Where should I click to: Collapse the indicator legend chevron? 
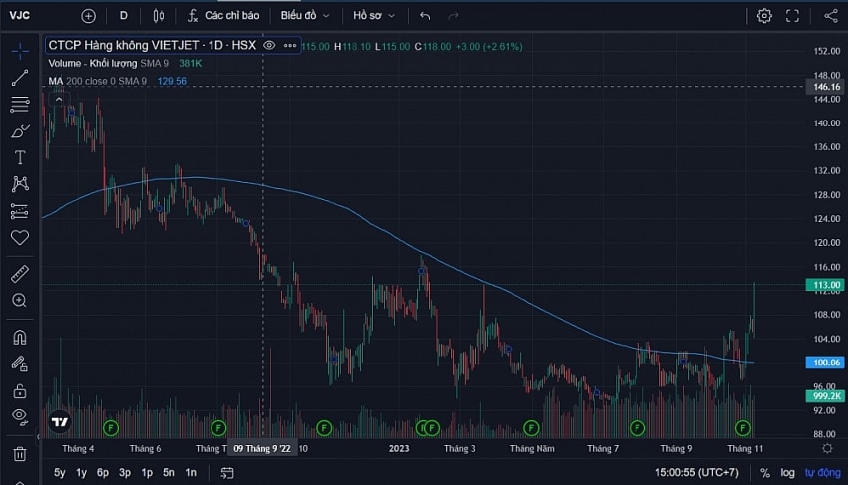click(x=59, y=99)
